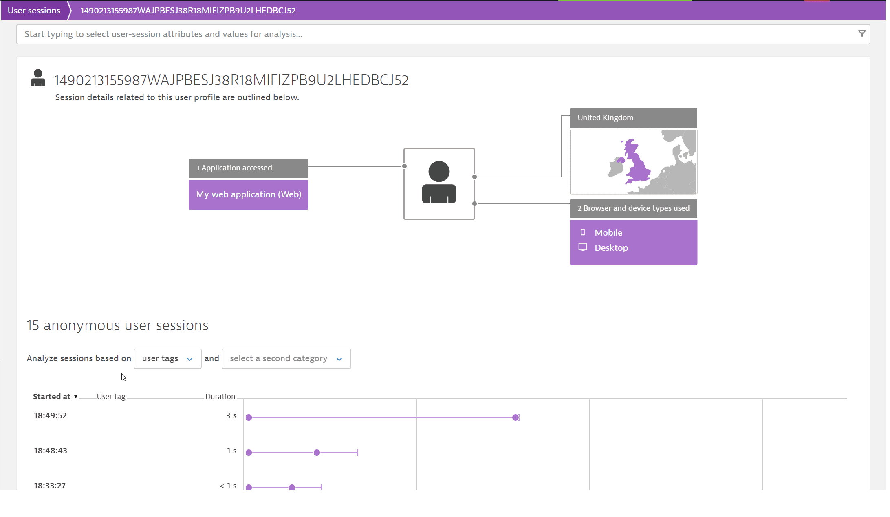890x517 pixels.
Task: Click start marker of 18:48:43 session timeline
Action: pyautogui.click(x=249, y=453)
